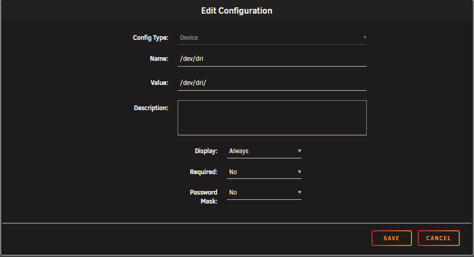The image size is (474, 257).
Task: Click the arrow icon of Password Mask dropdown
Action: coord(300,192)
